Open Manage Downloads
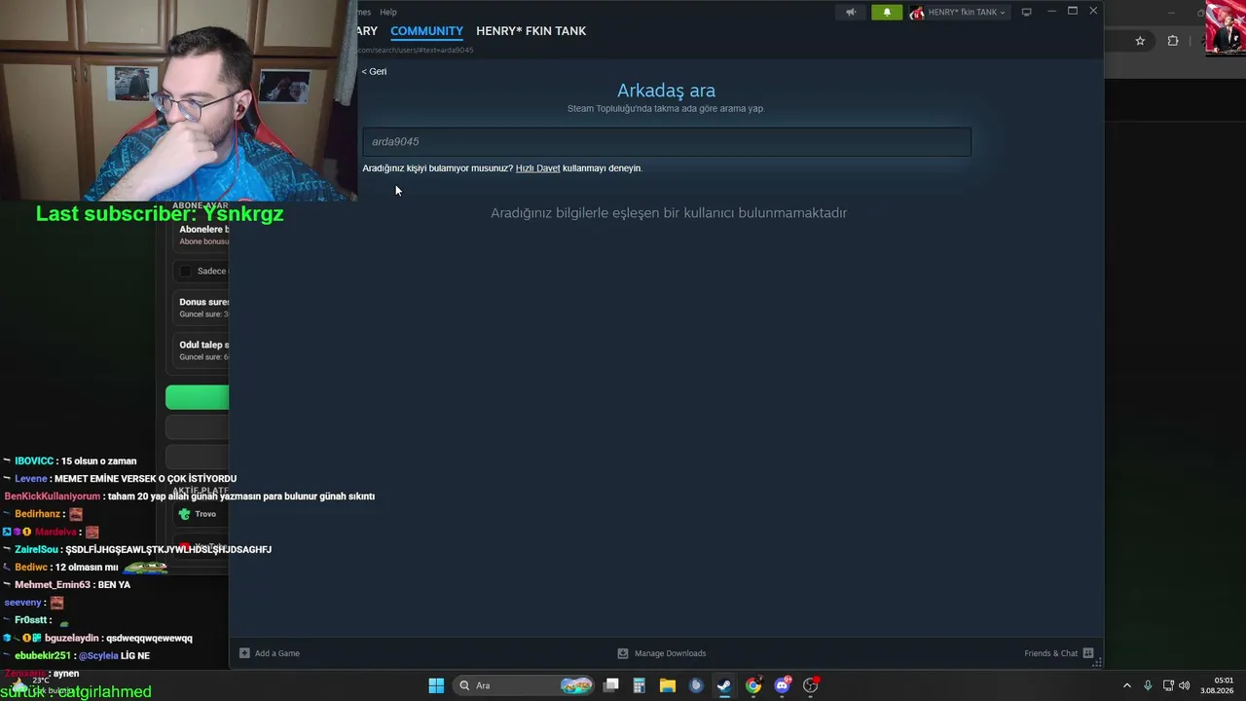Image resolution: width=1246 pixels, height=701 pixels. [670, 653]
